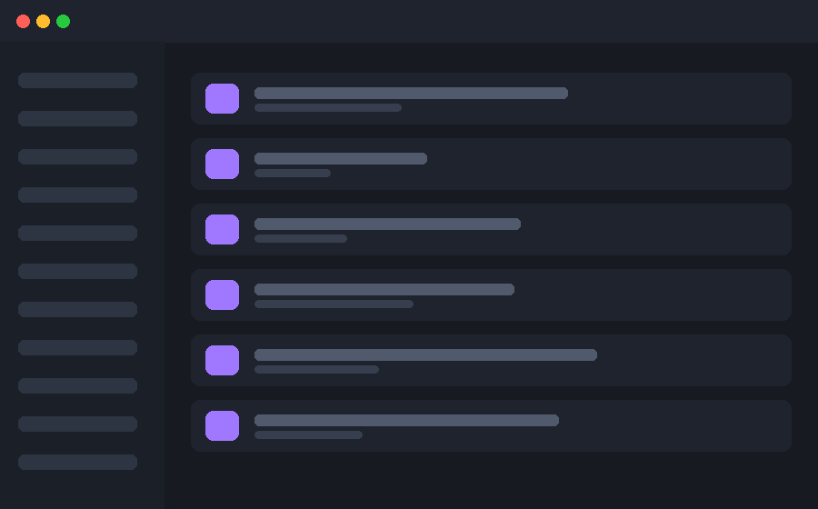This screenshot has height=509, width=818.
Task: Select the last sidebar placeholder item
Action: [x=78, y=462]
